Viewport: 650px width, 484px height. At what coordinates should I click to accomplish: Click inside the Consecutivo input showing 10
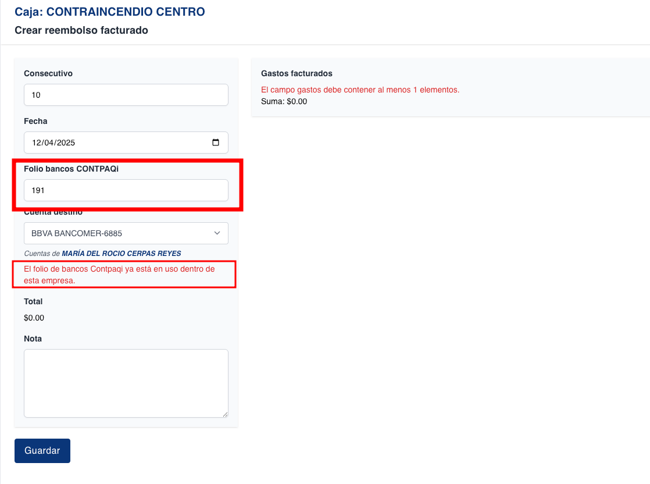coord(126,94)
